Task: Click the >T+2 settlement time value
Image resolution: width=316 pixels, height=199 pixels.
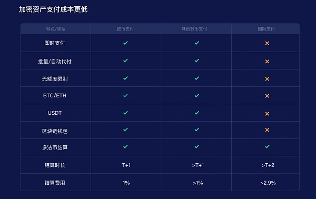Action: pyautogui.click(x=268, y=165)
